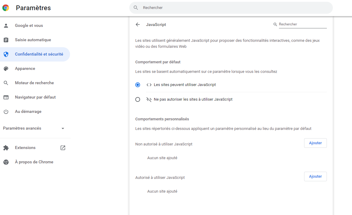
Task: Click the Paramètres avancés label
Action: pyautogui.click(x=22, y=128)
